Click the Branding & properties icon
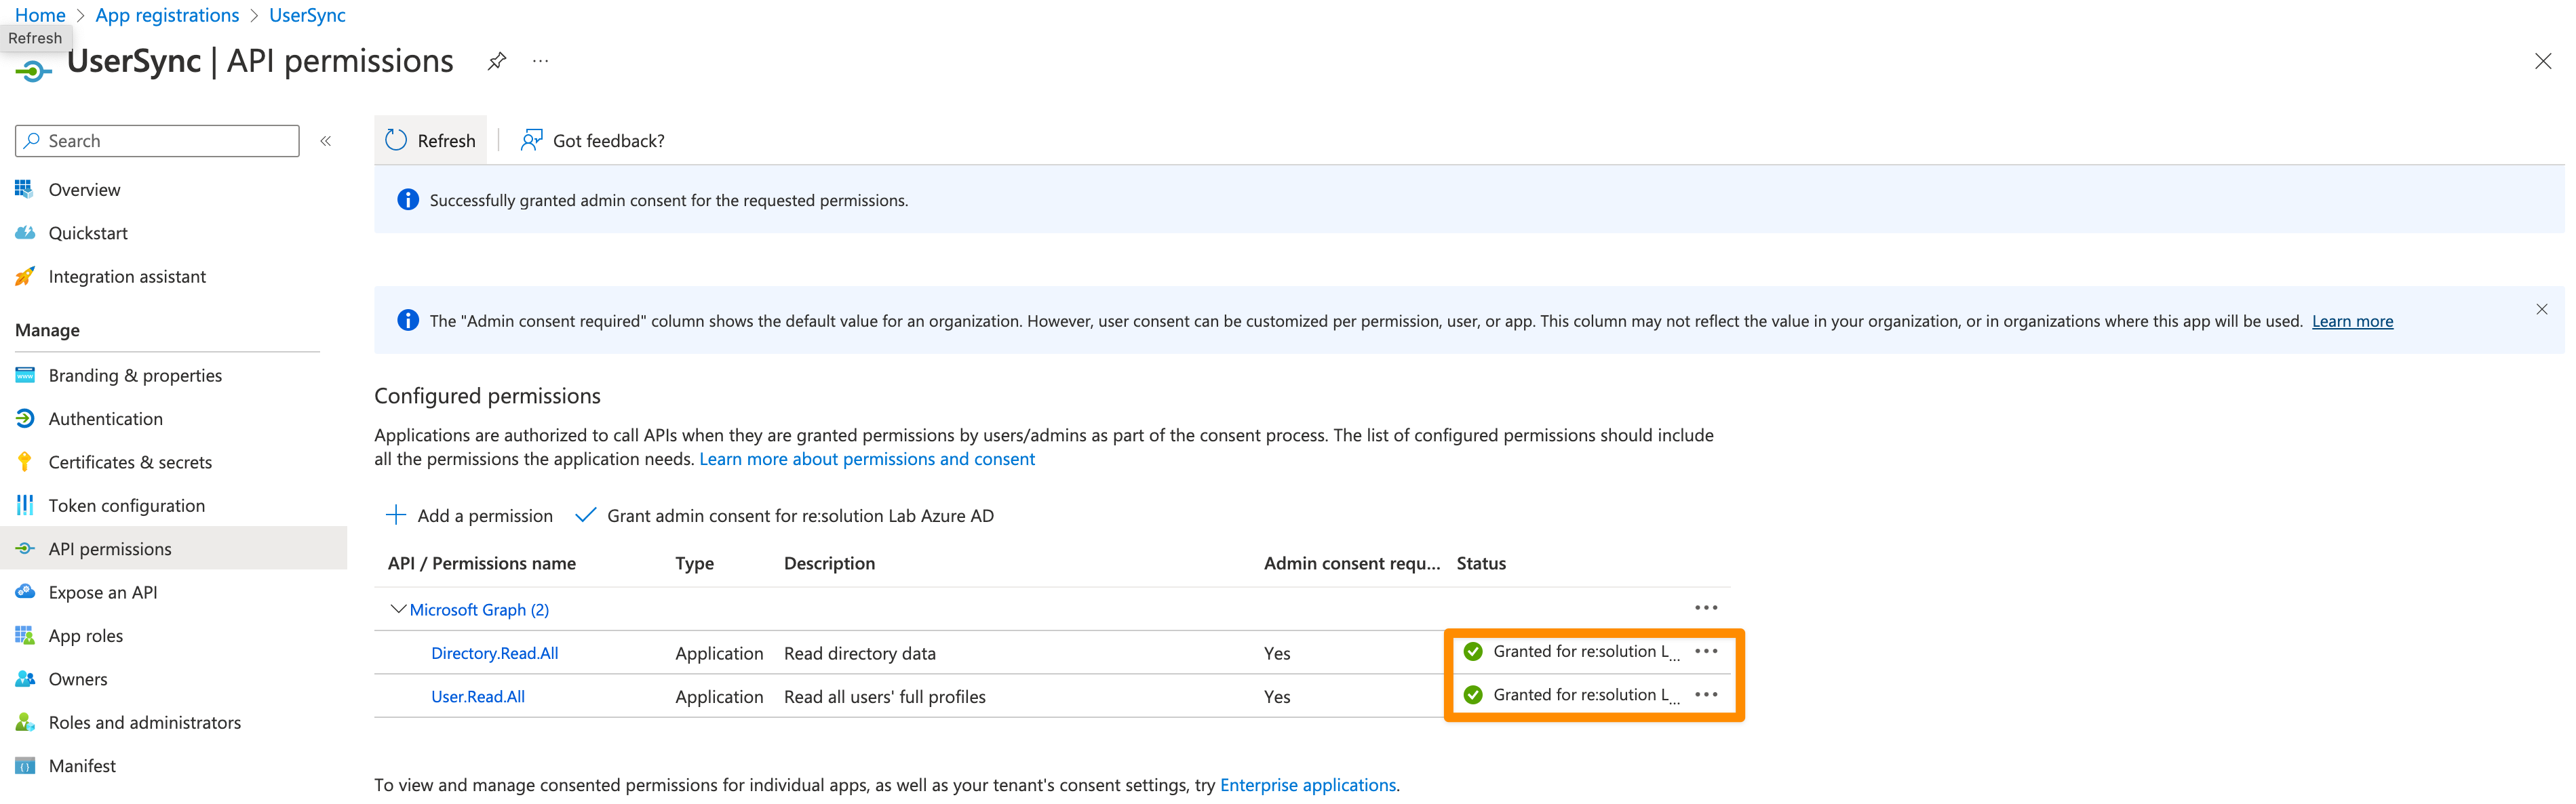Viewport: 2576px width, 804px height. point(25,375)
